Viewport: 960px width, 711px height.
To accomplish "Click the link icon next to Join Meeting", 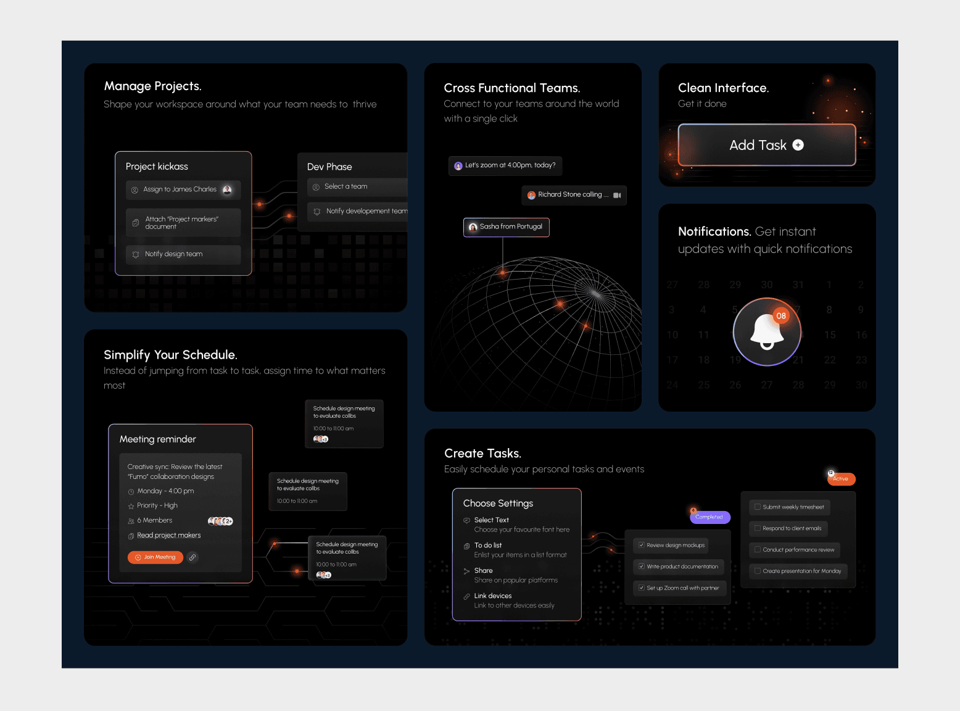I will click(192, 557).
